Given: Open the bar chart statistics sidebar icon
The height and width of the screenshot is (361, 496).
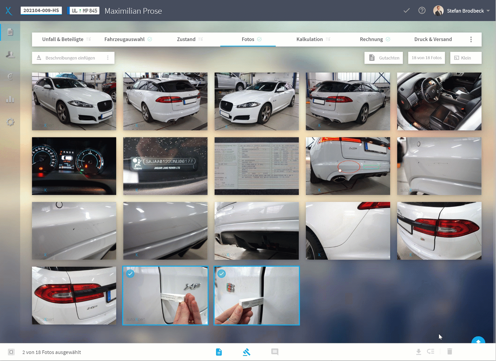Looking at the screenshot, I should [x=10, y=99].
